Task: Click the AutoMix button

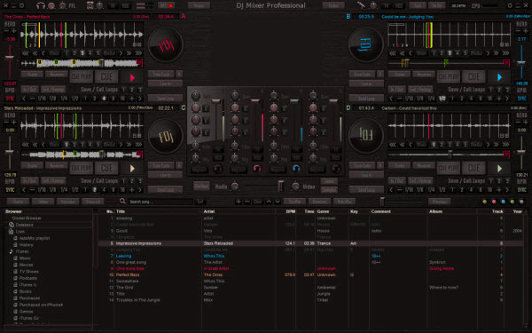Action: pyautogui.click(x=344, y=202)
